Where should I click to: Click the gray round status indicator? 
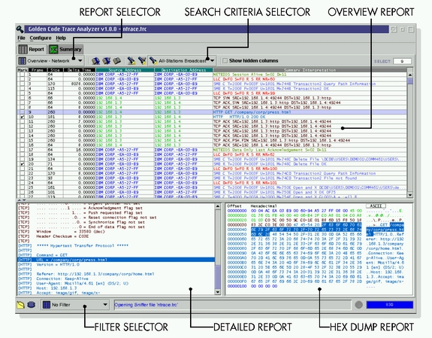click(358, 305)
